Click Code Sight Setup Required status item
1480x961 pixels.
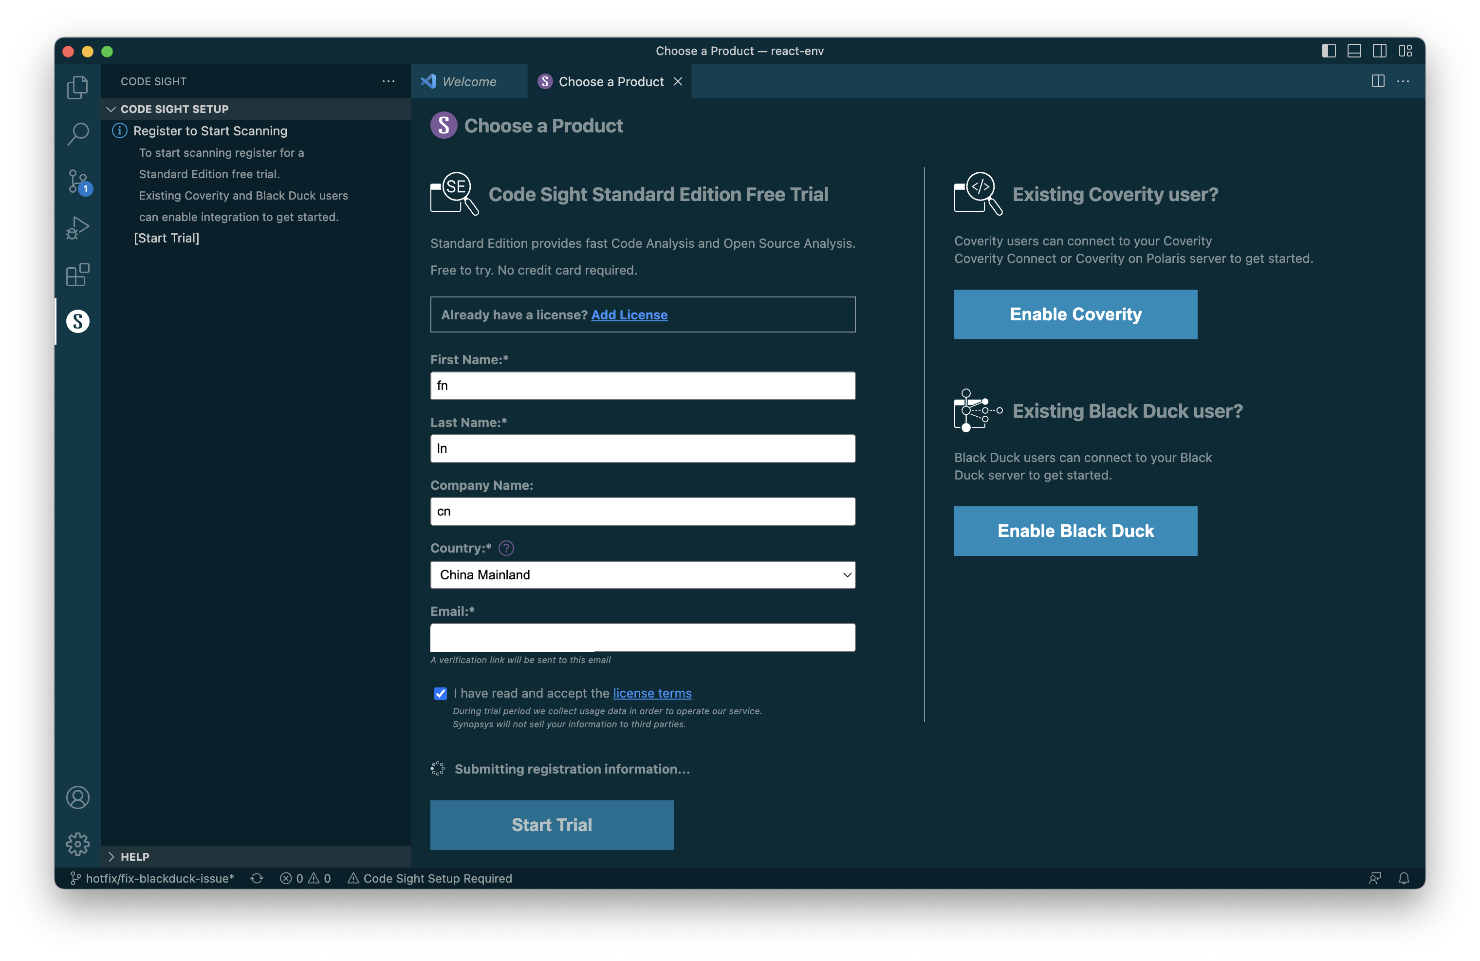pos(429,878)
